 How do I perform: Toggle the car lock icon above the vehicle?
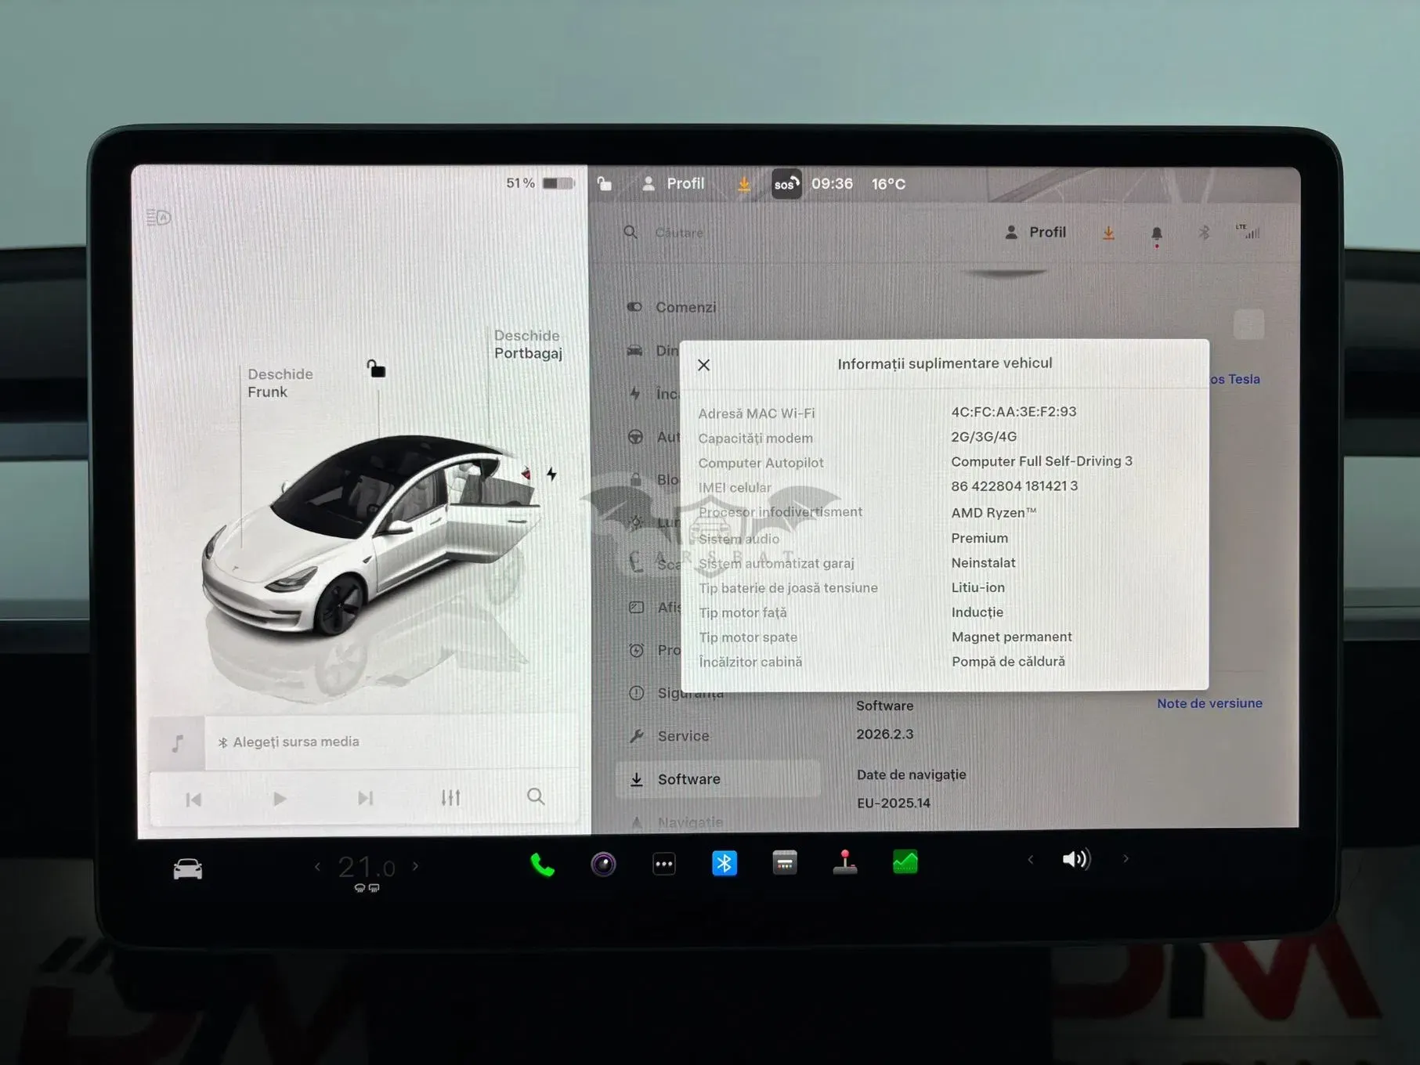click(x=376, y=368)
